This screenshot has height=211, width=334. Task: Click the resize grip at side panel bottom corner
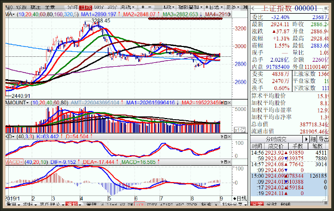click(x=326, y=203)
